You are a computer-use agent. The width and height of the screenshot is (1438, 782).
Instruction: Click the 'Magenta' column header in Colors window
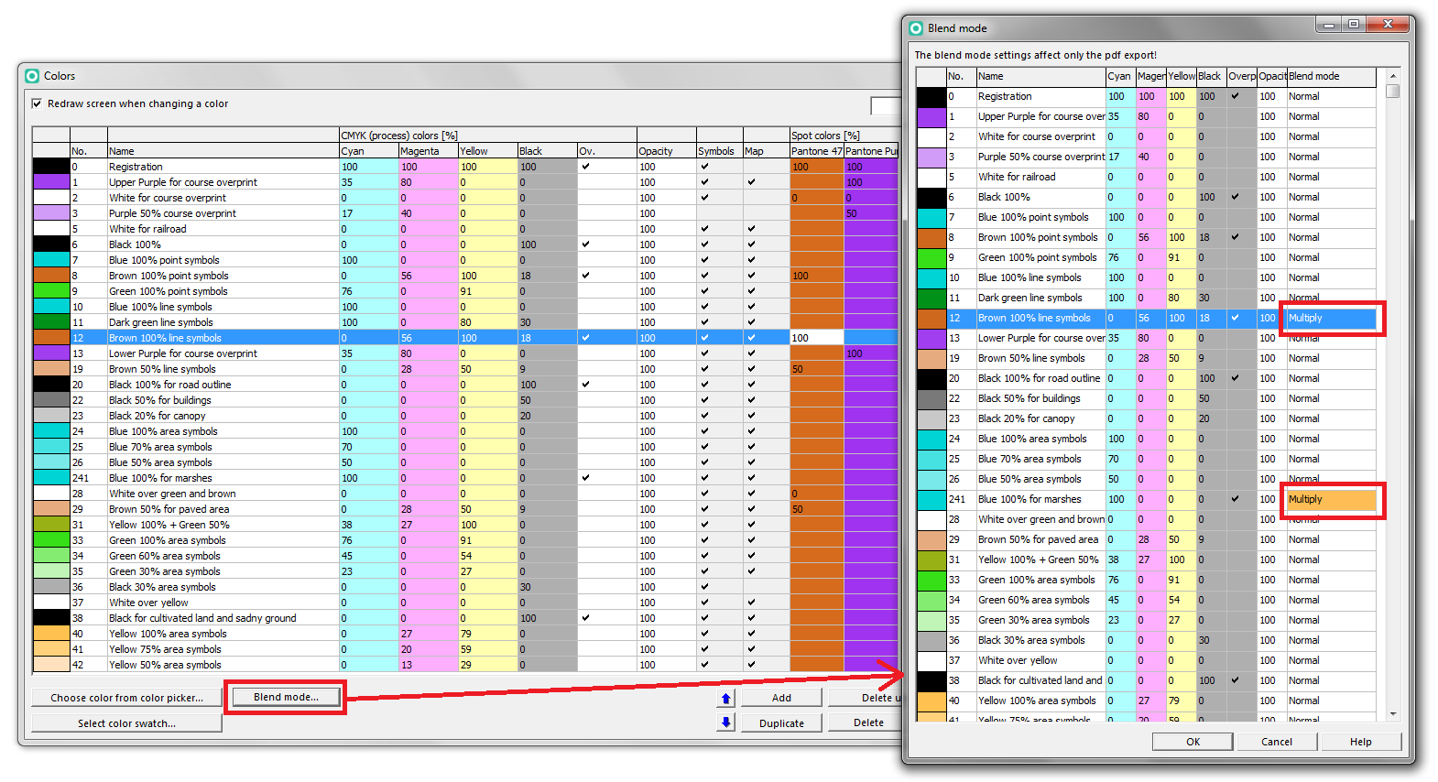pyautogui.click(x=428, y=151)
